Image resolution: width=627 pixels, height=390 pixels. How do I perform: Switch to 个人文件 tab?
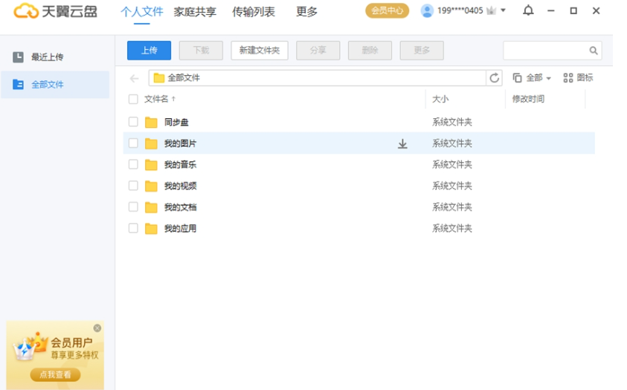(x=142, y=12)
